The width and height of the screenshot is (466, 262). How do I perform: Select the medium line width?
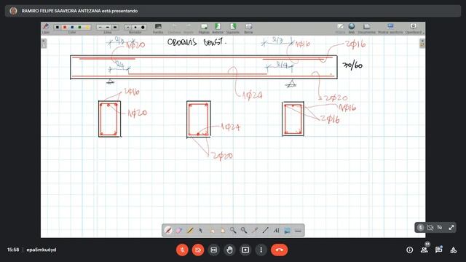108,28
